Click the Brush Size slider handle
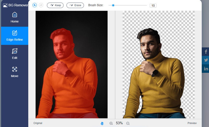Image resolution: width=209 pixels, height=127 pixels. pos(113,5)
